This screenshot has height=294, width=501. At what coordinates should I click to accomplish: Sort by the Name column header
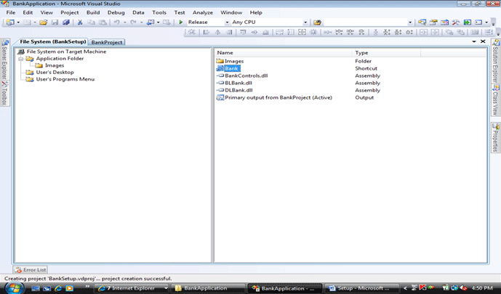click(284, 52)
